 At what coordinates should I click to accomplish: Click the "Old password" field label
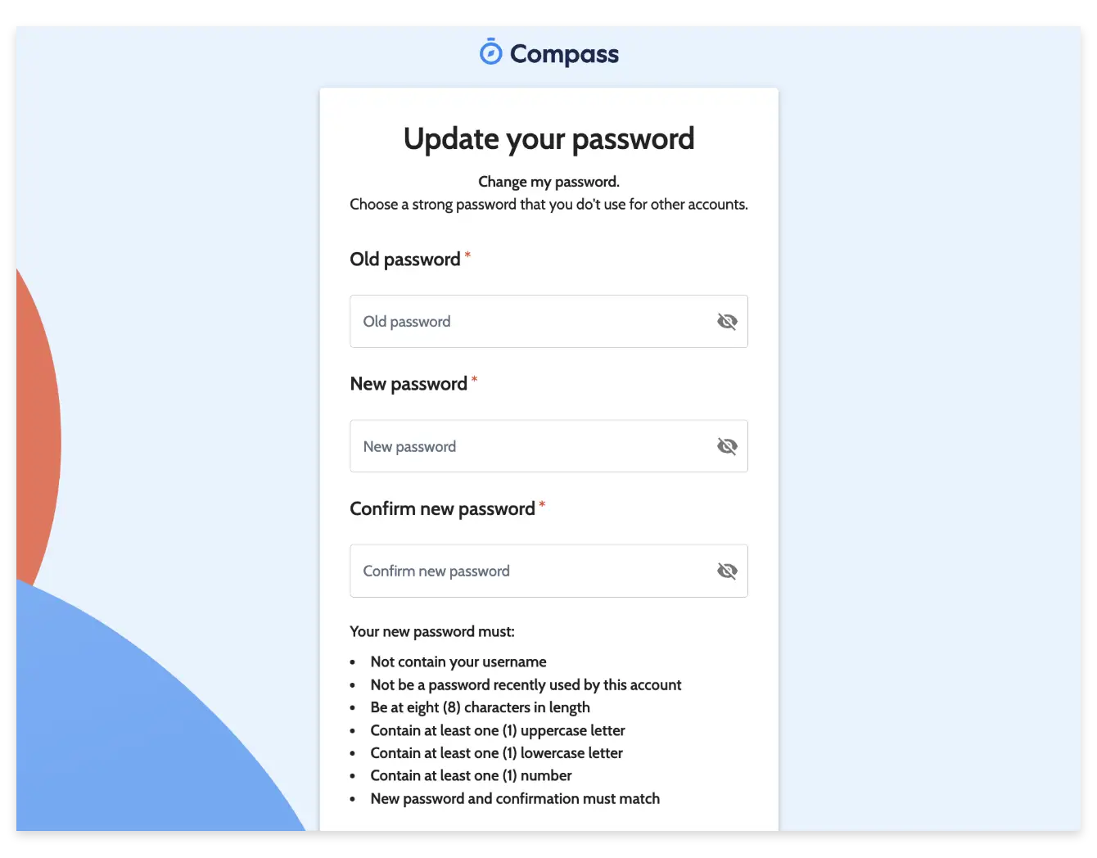(x=405, y=260)
